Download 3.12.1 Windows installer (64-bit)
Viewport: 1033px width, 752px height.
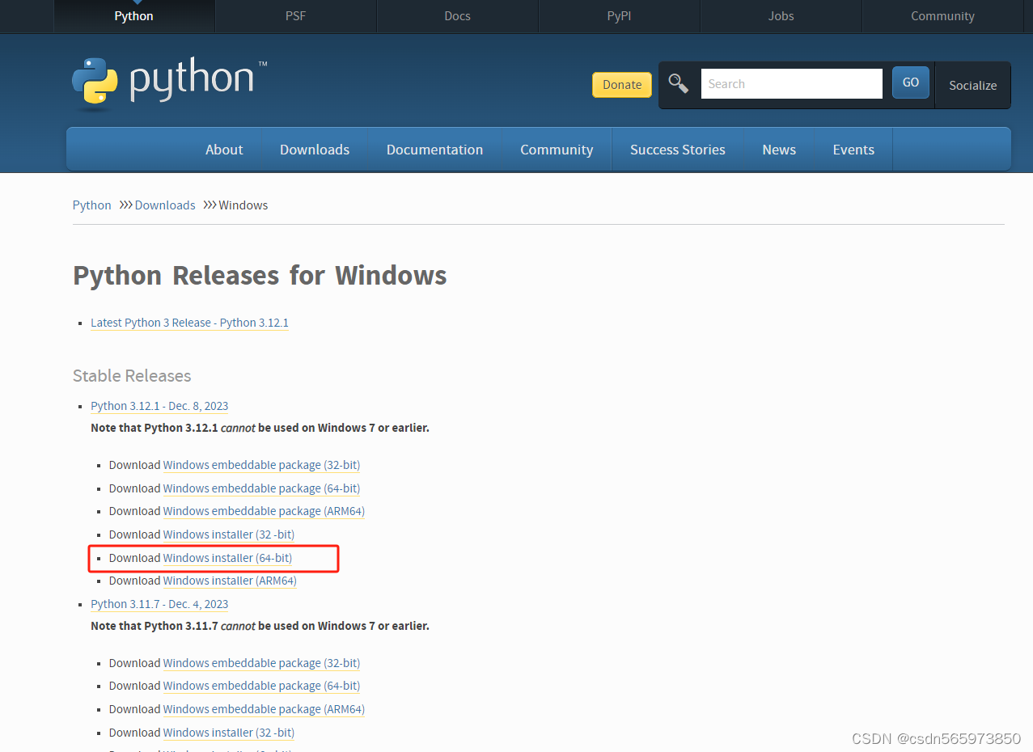tap(227, 558)
